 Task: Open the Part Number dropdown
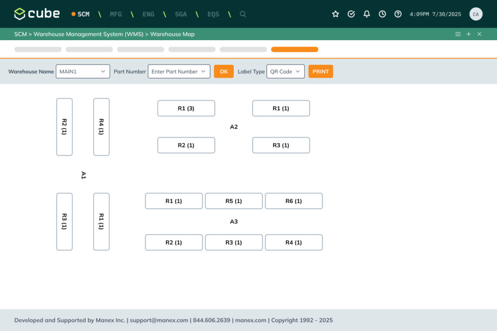tap(179, 71)
